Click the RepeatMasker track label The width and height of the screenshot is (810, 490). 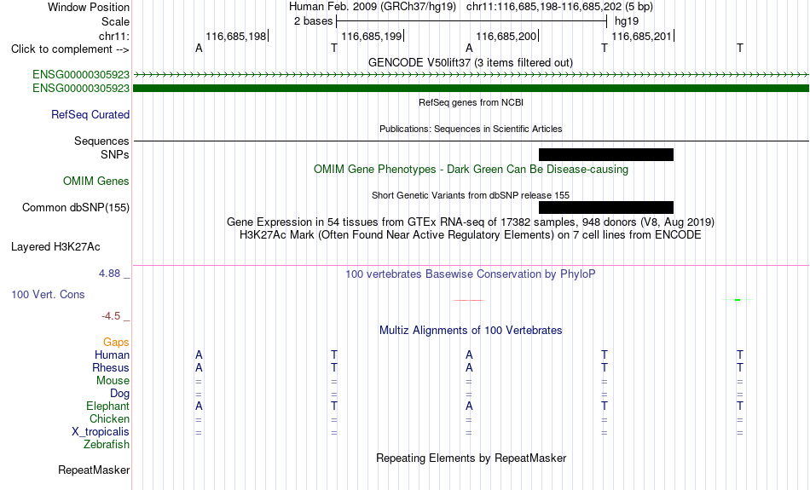coord(94,470)
